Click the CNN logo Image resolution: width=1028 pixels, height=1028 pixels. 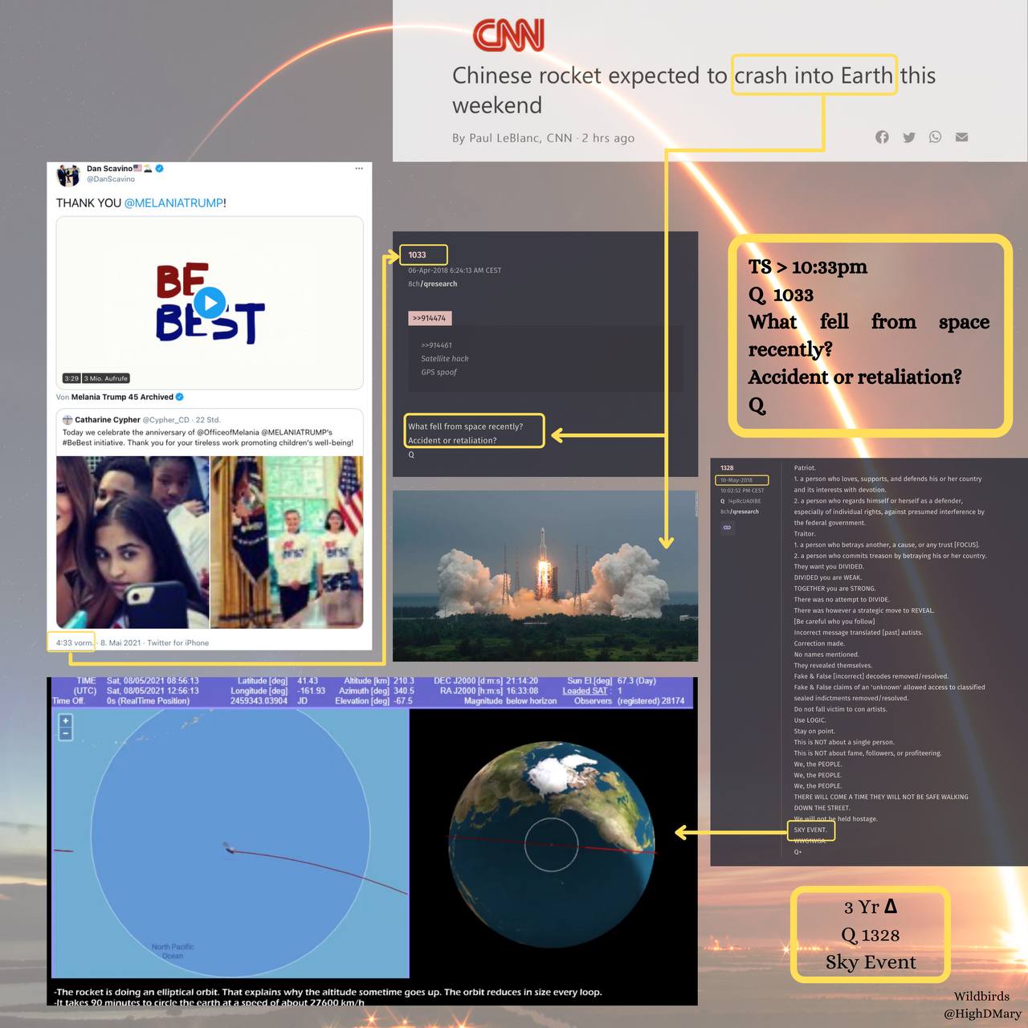click(x=508, y=35)
